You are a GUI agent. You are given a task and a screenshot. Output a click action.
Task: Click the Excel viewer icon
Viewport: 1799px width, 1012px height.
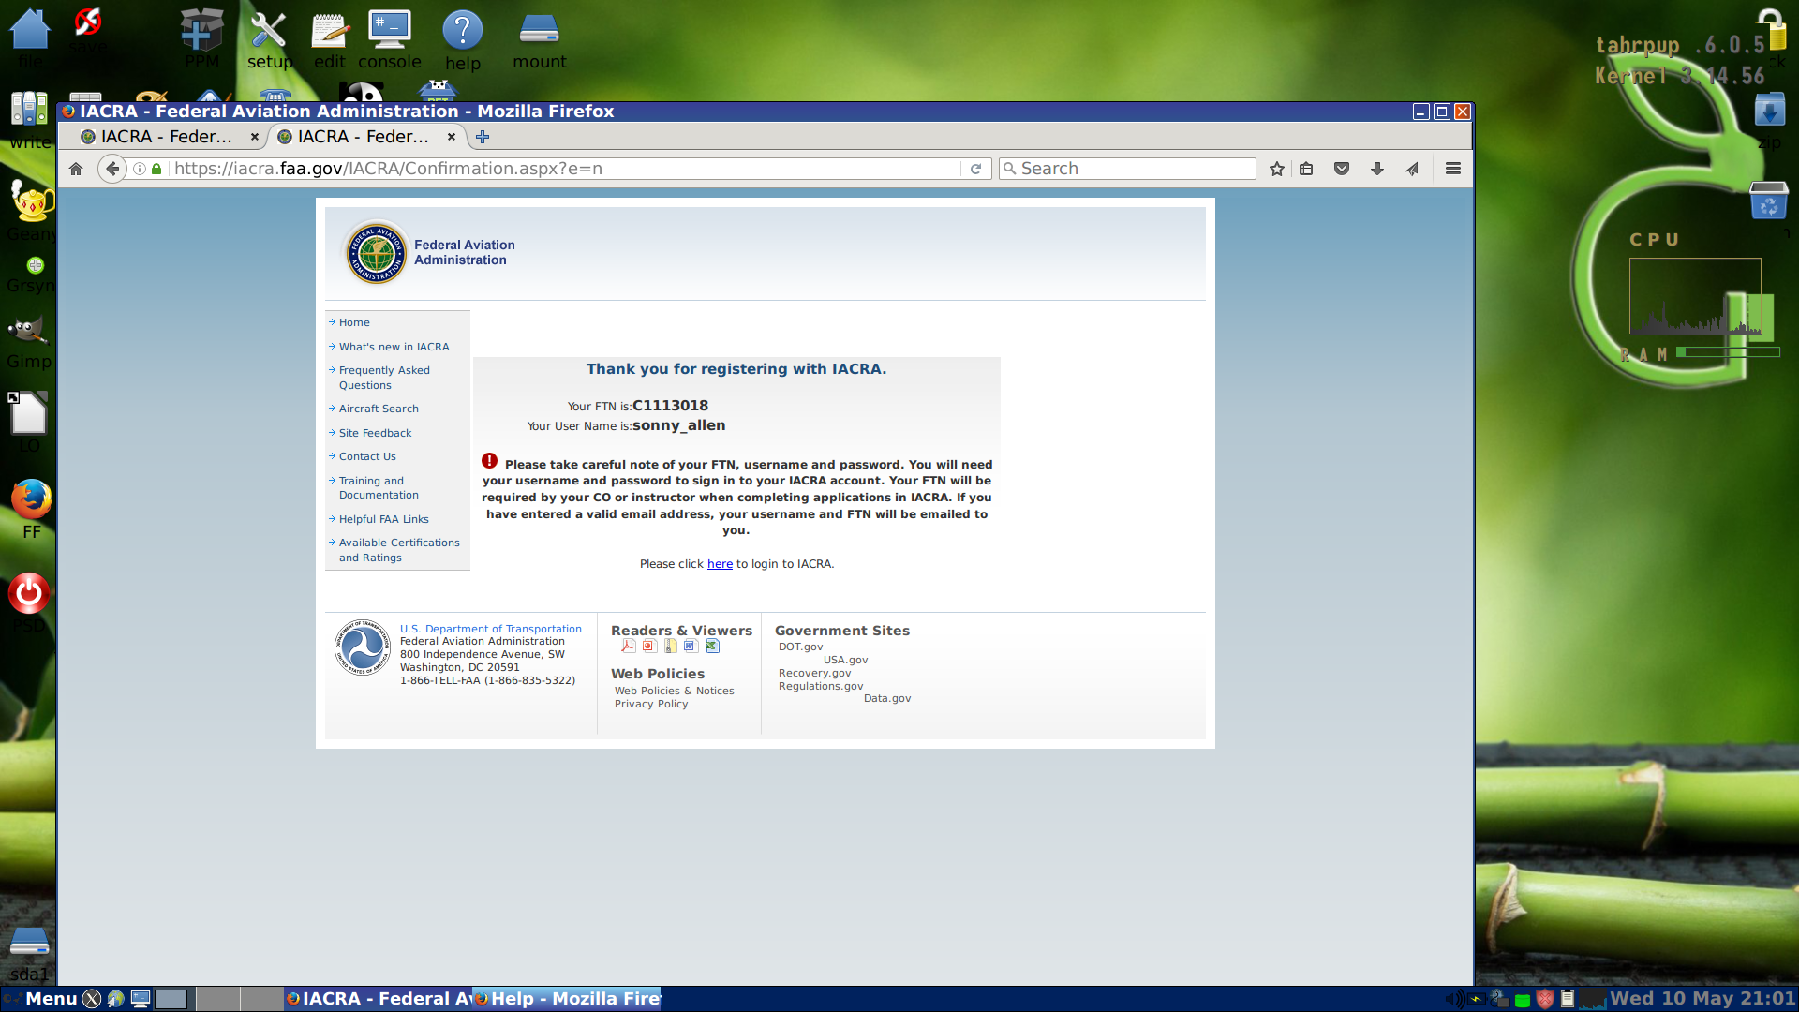point(712,646)
